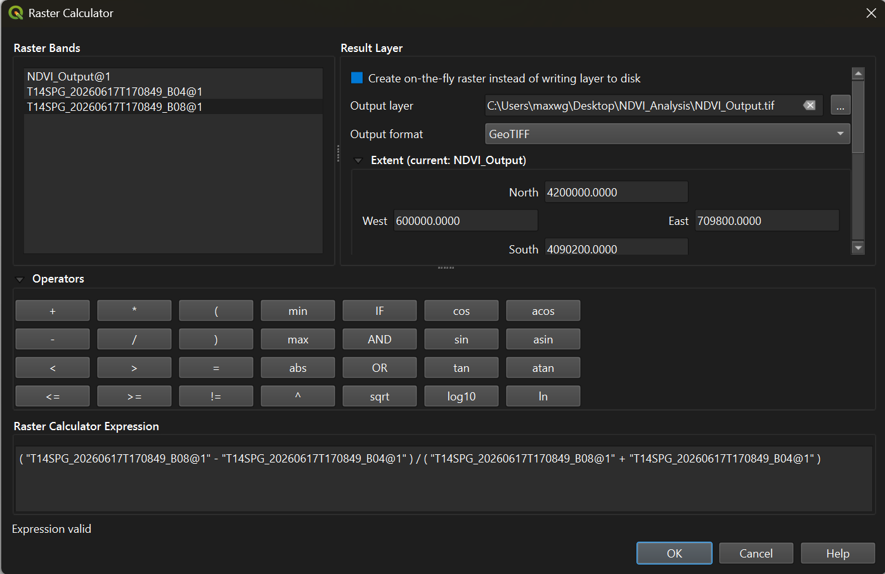
Task: Click inside the Raster Calculator Expression box
Action: pyautogui.click(x=444, y=479)
